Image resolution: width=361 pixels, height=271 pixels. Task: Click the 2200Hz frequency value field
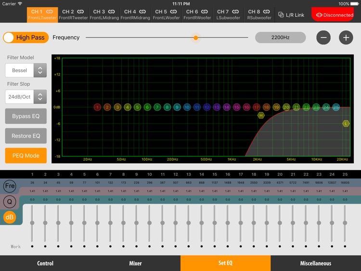click(281, 38)
